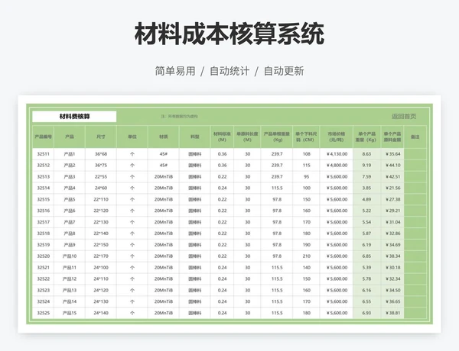The width and height of the screenshot is (459, 351).
Task: Select the size cell 36*68
Action: click(x=101, y=154)
